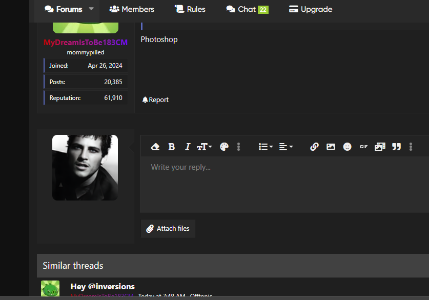The image size is (429, 300).
Task: Open the Members menu item
Action: click(x=132, y=9)
